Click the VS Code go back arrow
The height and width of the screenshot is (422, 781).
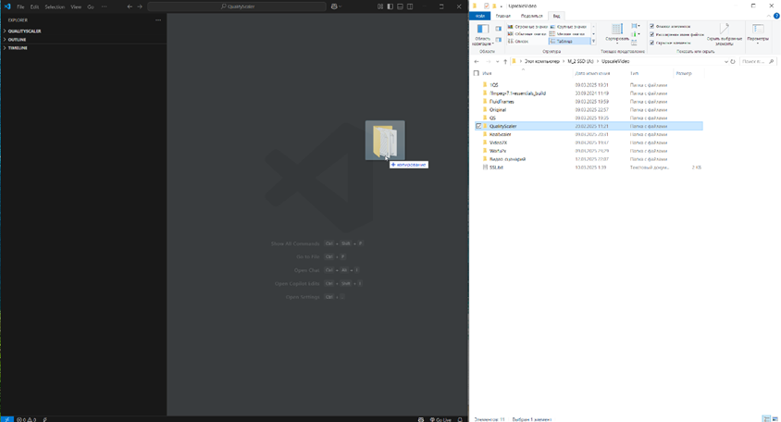pos(130,6)
